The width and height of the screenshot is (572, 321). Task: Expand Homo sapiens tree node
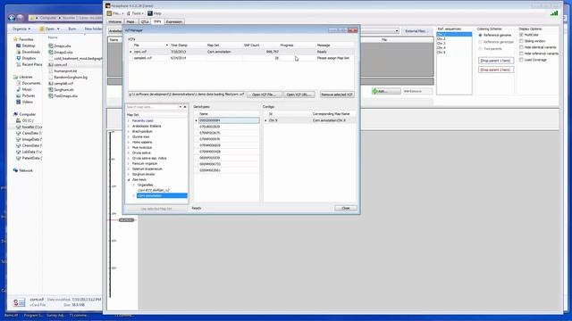click(x=129, y=143)
